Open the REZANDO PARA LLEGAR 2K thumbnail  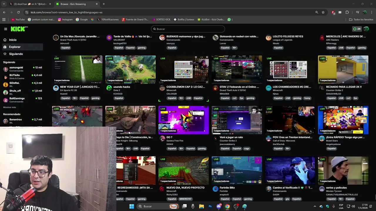pyautogui.click(x=343, y=69)
